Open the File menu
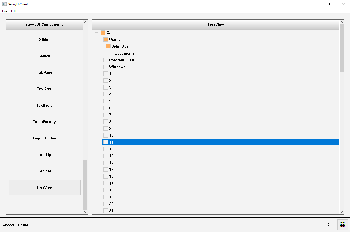 5,11
